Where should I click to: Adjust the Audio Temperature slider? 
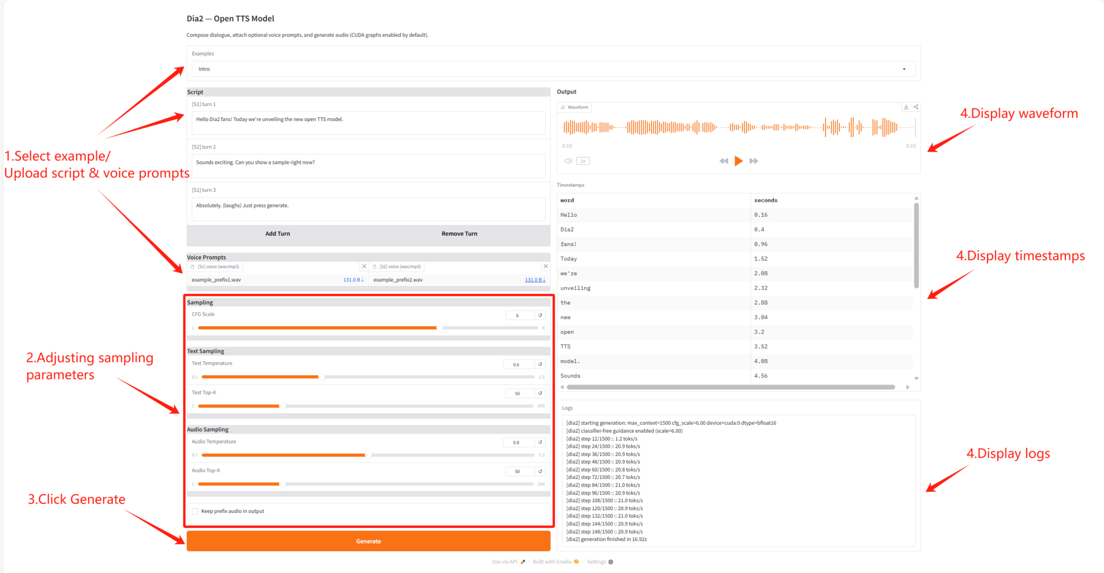point(367,455)
